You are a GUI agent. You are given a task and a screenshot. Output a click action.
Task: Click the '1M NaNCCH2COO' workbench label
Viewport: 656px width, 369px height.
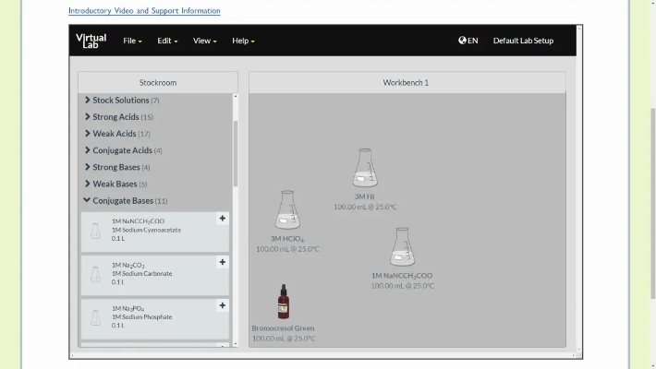click(402, 276)
